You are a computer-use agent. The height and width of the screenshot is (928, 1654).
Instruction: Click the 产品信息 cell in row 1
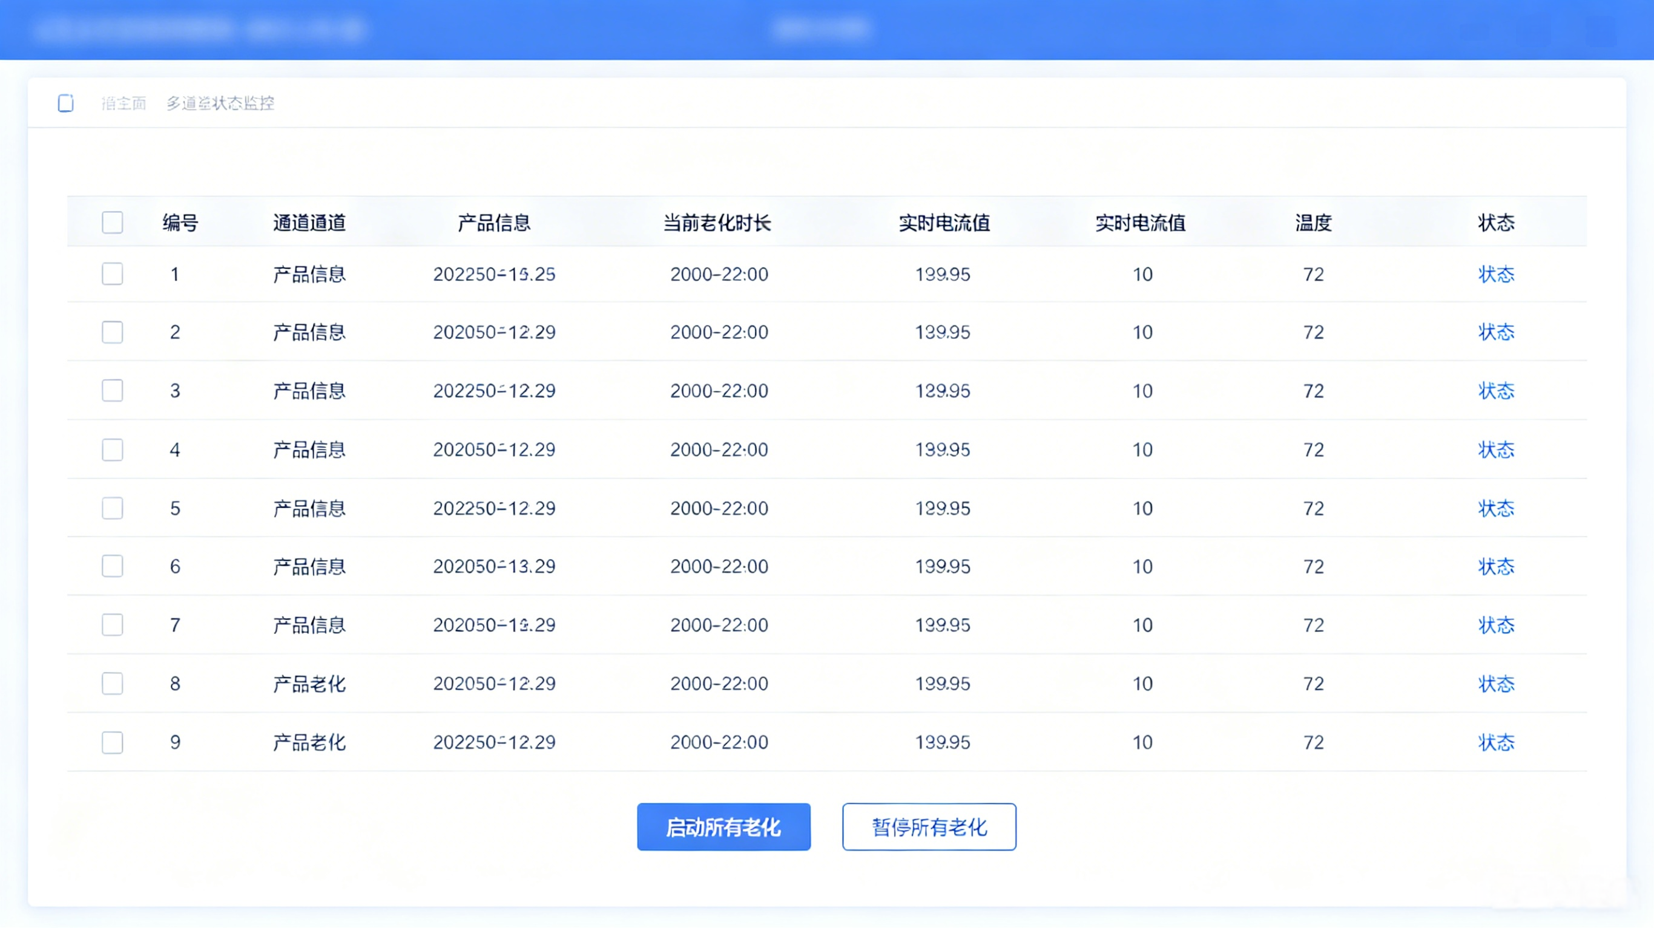point(309,274)
